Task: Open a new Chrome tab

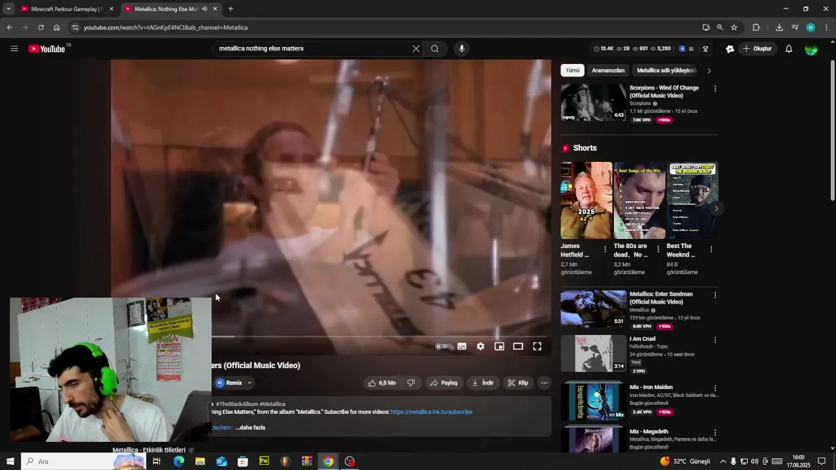Action: tap(231, 9)
